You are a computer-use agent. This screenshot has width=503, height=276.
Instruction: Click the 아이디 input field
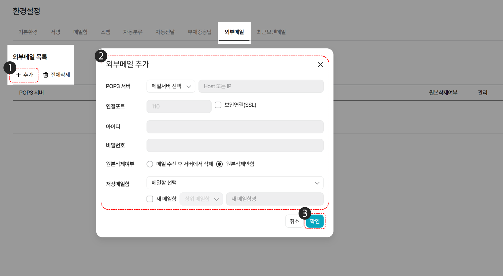[x=235, y=127]
